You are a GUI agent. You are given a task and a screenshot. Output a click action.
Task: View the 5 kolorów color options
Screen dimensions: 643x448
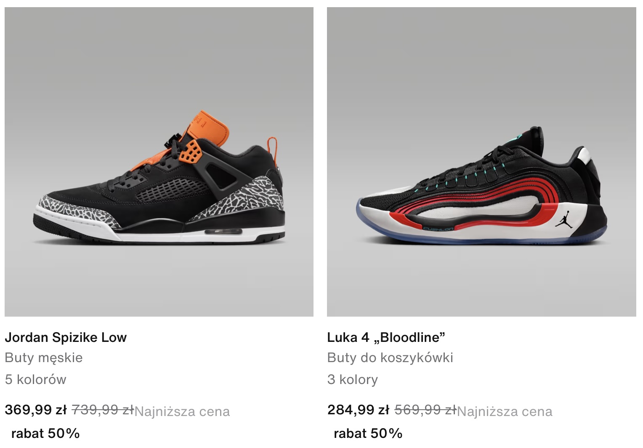[36, 379]
